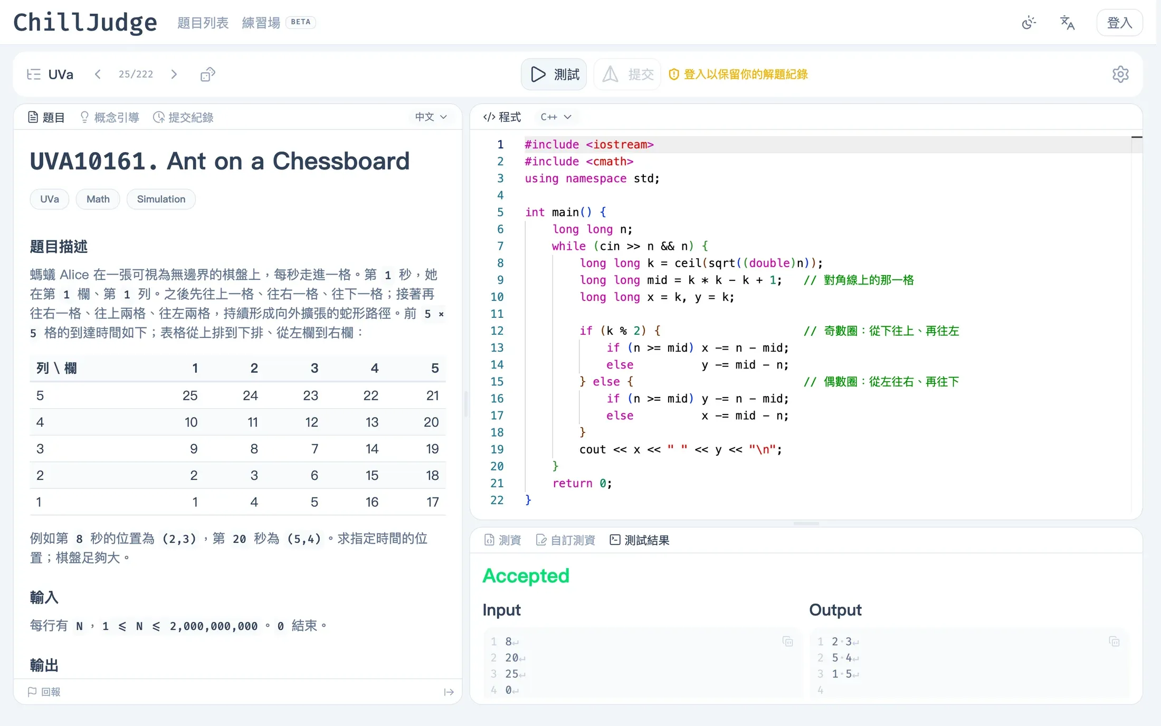Expand the 中文 language dropdown
1161x726 pixels.
(x=431, y=117)
